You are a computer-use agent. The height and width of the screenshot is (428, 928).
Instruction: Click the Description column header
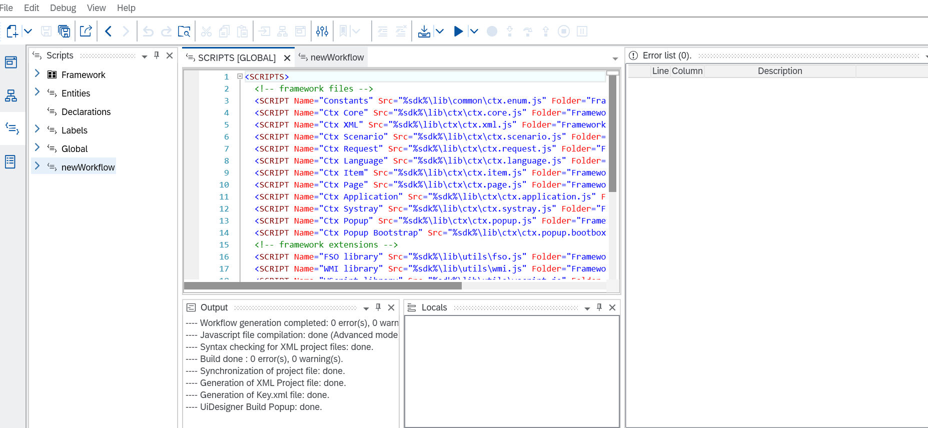click(x=779, y=71)
